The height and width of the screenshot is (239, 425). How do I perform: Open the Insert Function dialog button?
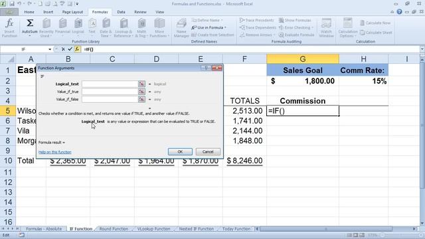(9, 28)
